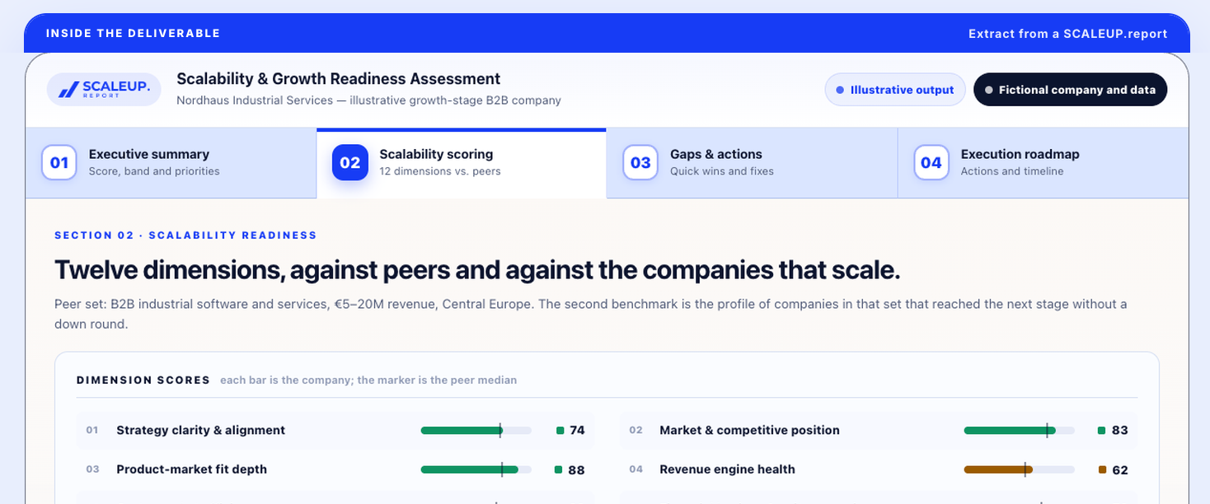Image resolution: width=1210 pixels, height=504 pixels.
Task: Click the score value 62
Action: click(1119, 470)
